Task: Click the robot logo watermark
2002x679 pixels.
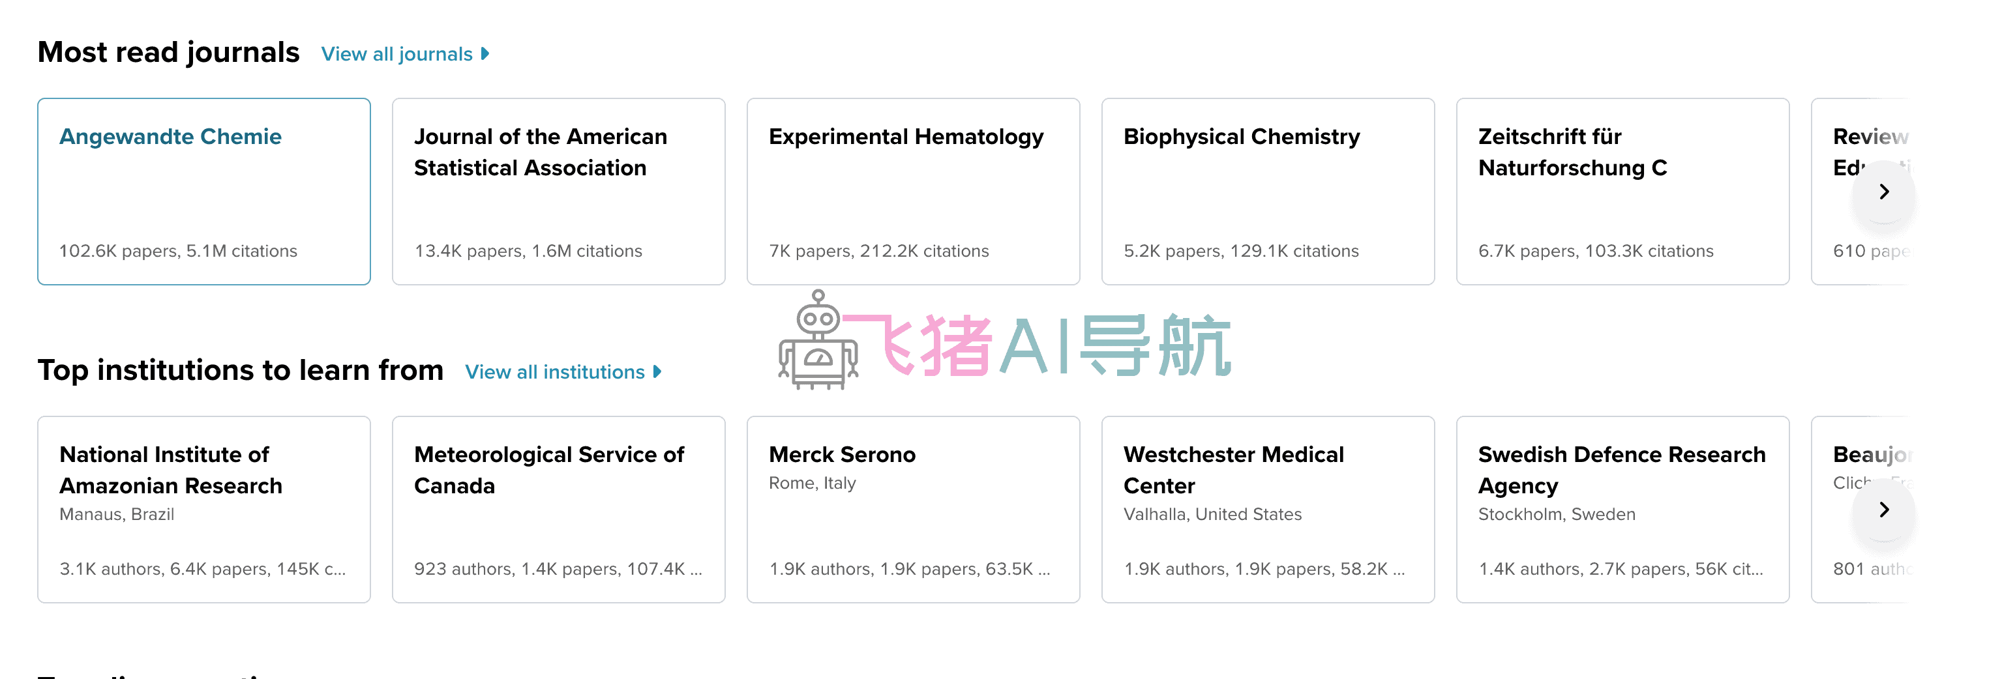Action: (x=818, y=342)
